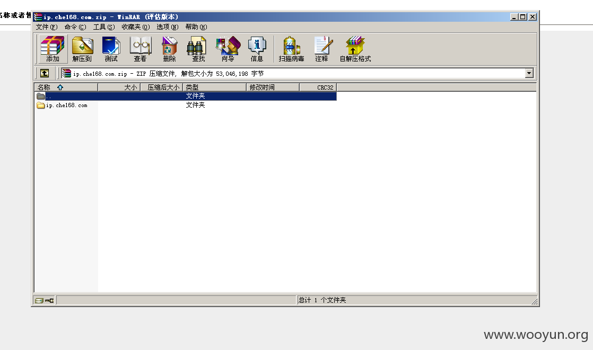This screenshot has width=593, height=350.
Task: Click the key icon in status bar
Action: click(x=49, y=301)
